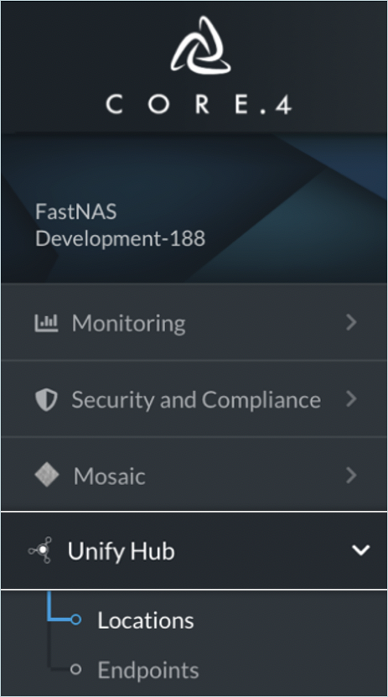This screenshot has height=697, width=388.
Task: Click the FastNAS system name
Action: point(76,211)
